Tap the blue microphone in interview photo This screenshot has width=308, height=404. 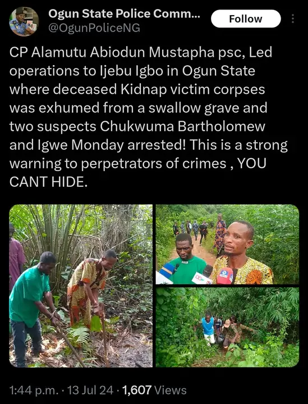tap(168, 270)
